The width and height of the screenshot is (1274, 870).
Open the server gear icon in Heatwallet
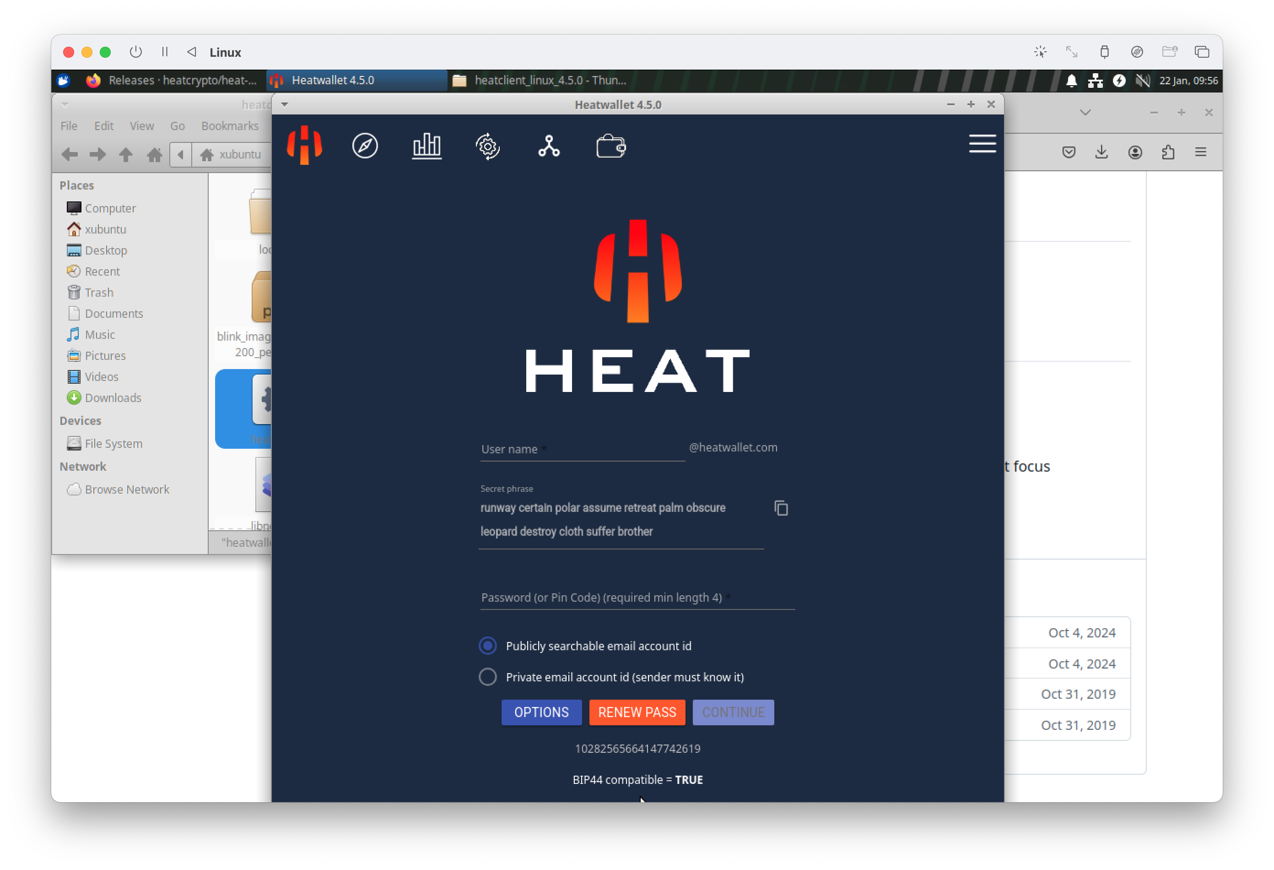coord(488,147)
